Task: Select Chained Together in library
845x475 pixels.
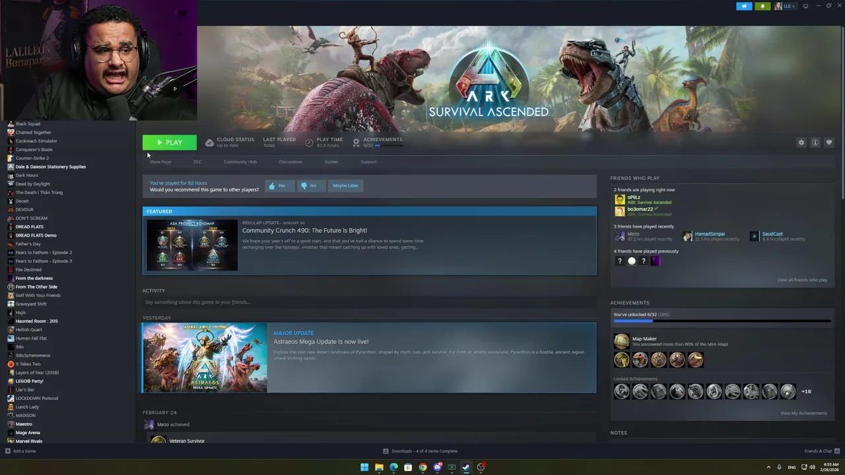Action: click(33, 133)
